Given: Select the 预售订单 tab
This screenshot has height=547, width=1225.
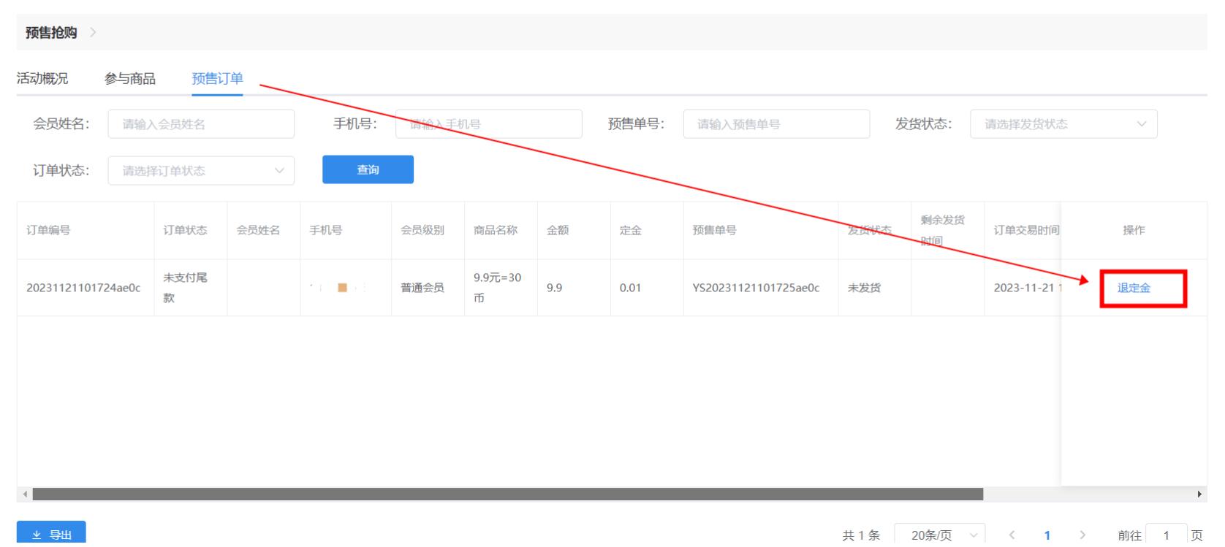Looking at the screenshot, I should click(x=217, y=78).
